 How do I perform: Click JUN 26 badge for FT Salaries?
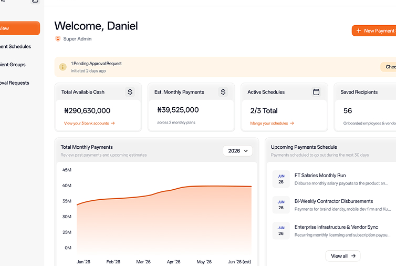click(281, 179)
